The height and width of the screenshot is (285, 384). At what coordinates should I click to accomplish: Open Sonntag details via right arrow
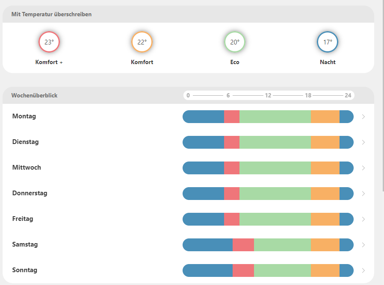363,270
